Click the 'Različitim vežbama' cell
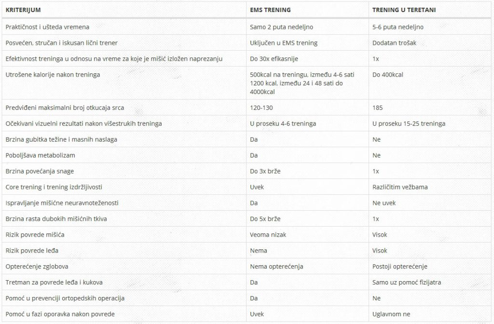The width and height of the screenshot is (494, 324). (399, 187)
